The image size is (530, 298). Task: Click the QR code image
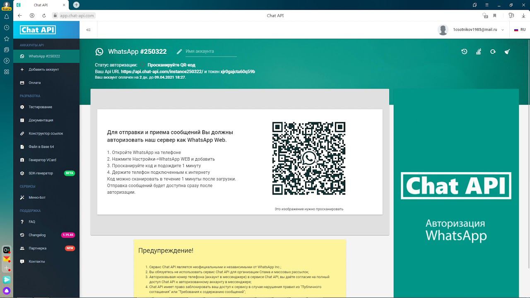tap(309, 159)
